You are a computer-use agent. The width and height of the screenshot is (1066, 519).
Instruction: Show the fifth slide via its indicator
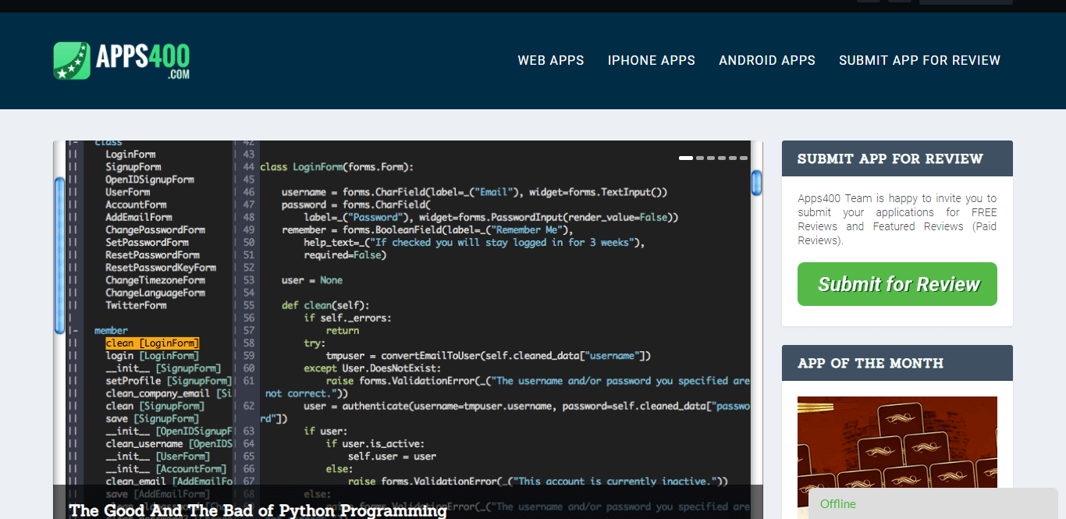point(733,158)
